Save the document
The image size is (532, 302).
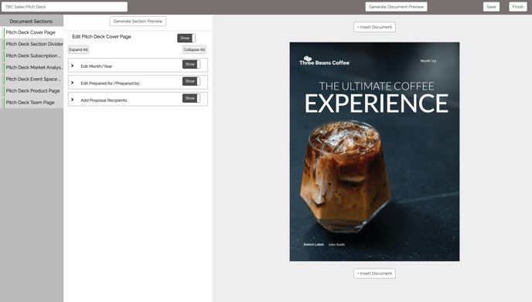[491, 7]
